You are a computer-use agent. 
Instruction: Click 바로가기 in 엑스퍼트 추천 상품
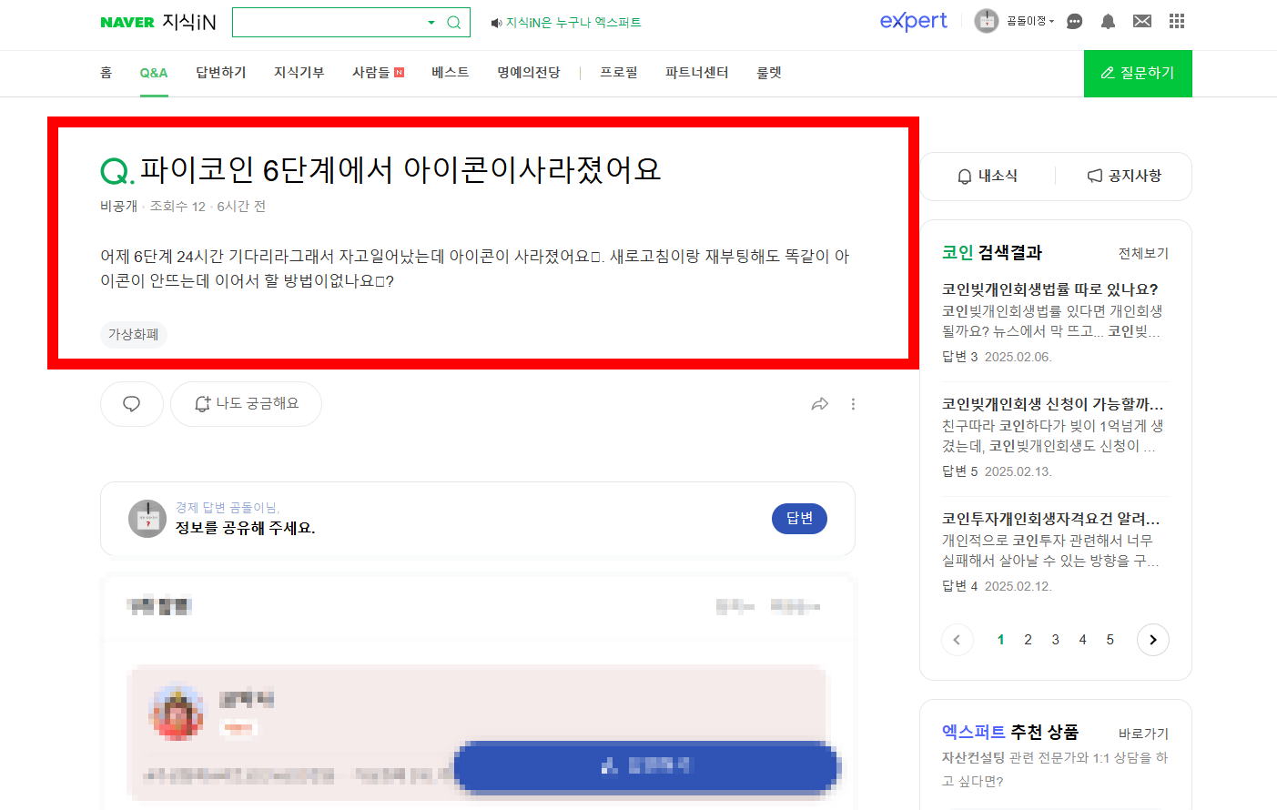[x=1143, y=734]
